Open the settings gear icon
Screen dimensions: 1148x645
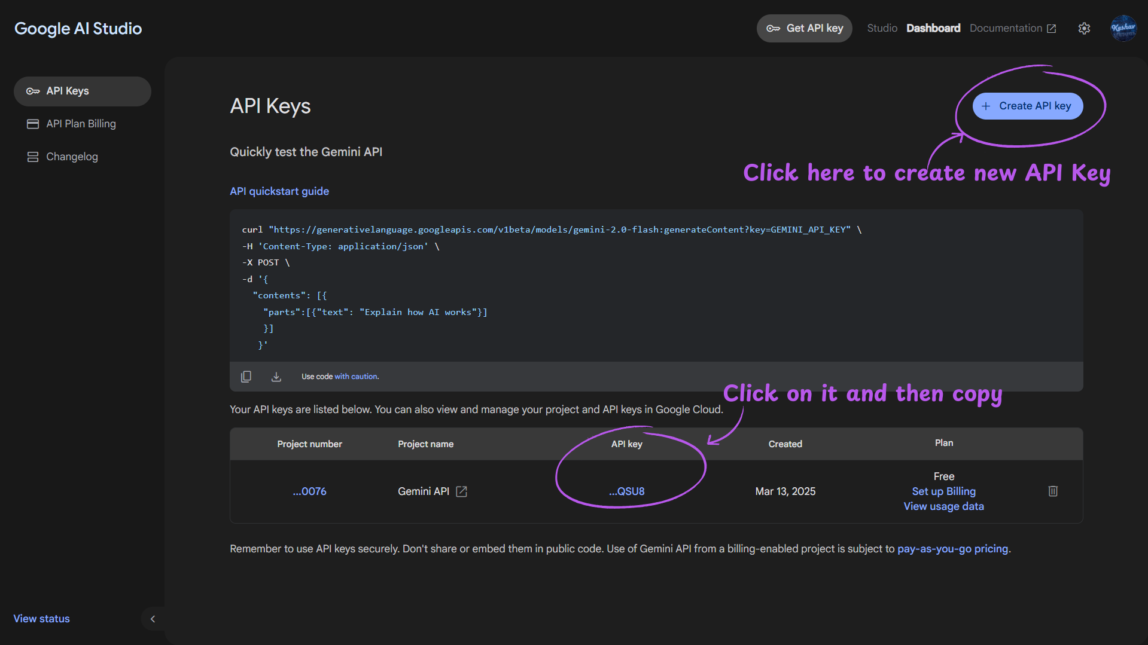click(x=1084, y=28)
